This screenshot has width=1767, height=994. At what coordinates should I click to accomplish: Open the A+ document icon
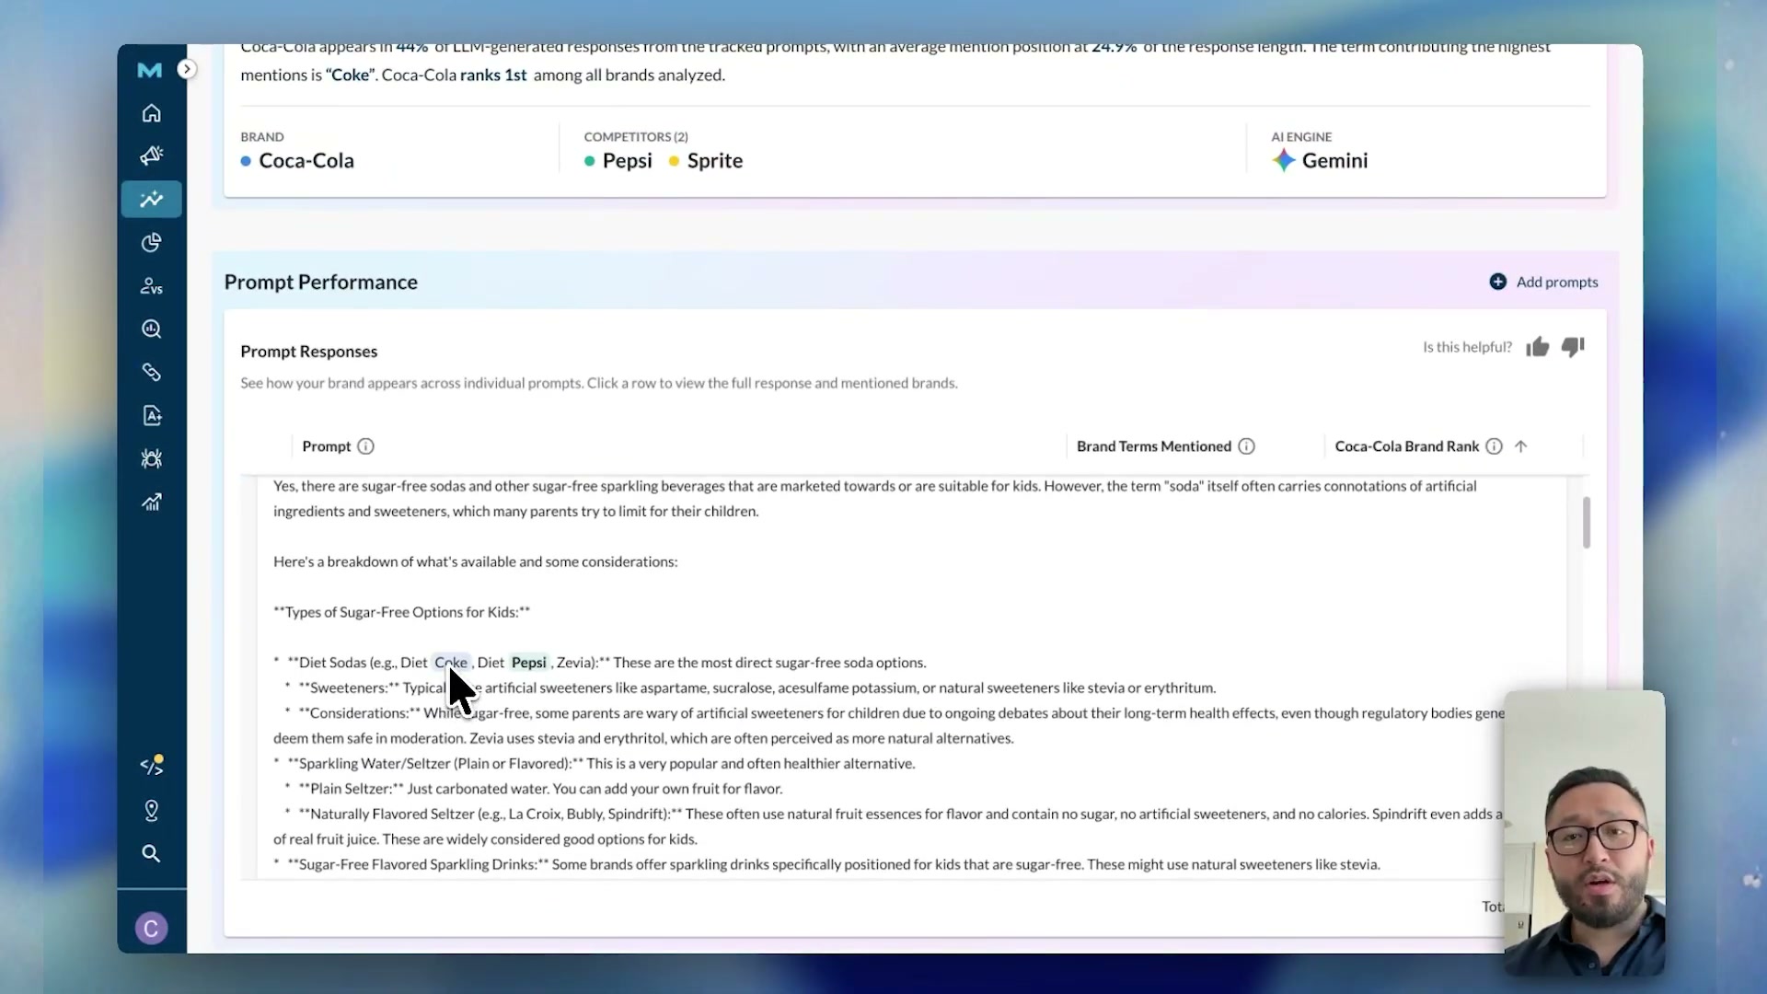pyautogui.click(x=152, y=415)
